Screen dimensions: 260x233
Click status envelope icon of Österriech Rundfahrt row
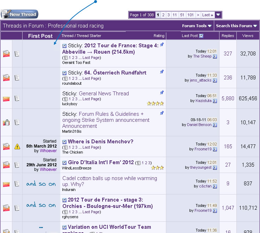point(6,78)
